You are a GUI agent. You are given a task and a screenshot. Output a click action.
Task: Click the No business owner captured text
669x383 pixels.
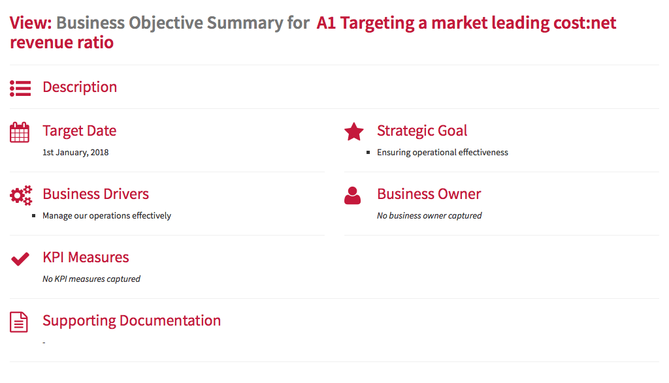(429, 215)
